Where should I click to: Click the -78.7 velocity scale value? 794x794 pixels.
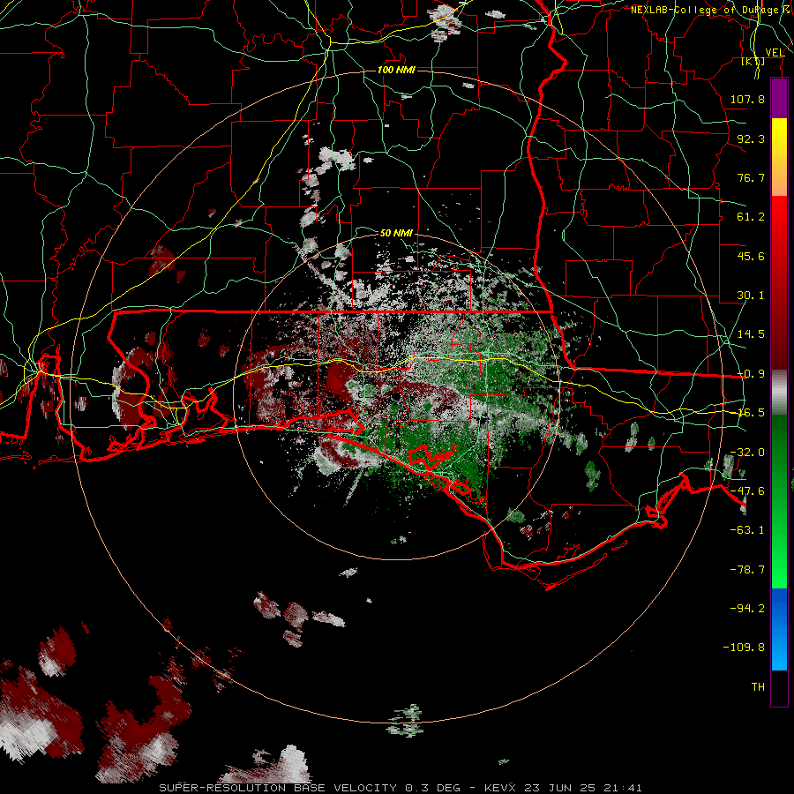747,570
